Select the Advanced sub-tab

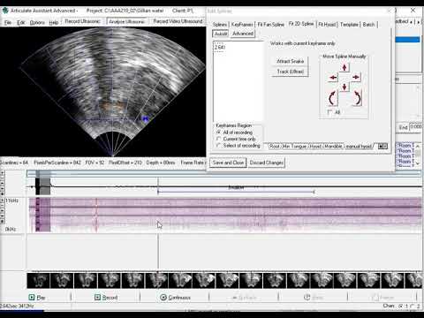243,34
